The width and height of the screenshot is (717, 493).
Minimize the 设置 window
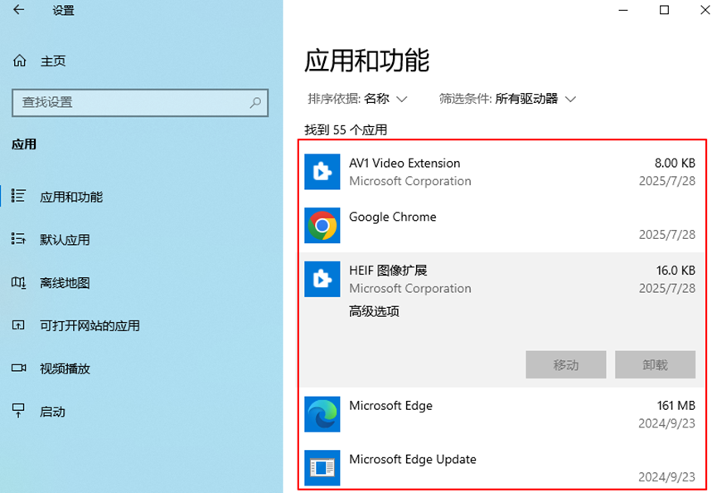(623, 10)
